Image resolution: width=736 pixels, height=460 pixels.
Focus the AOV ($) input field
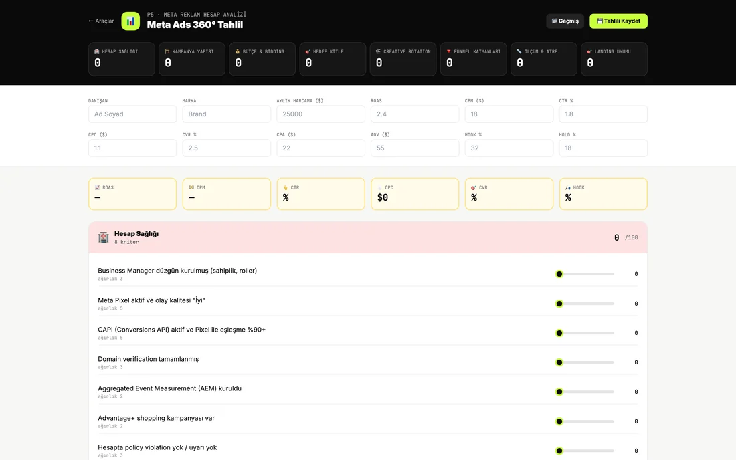415,148
